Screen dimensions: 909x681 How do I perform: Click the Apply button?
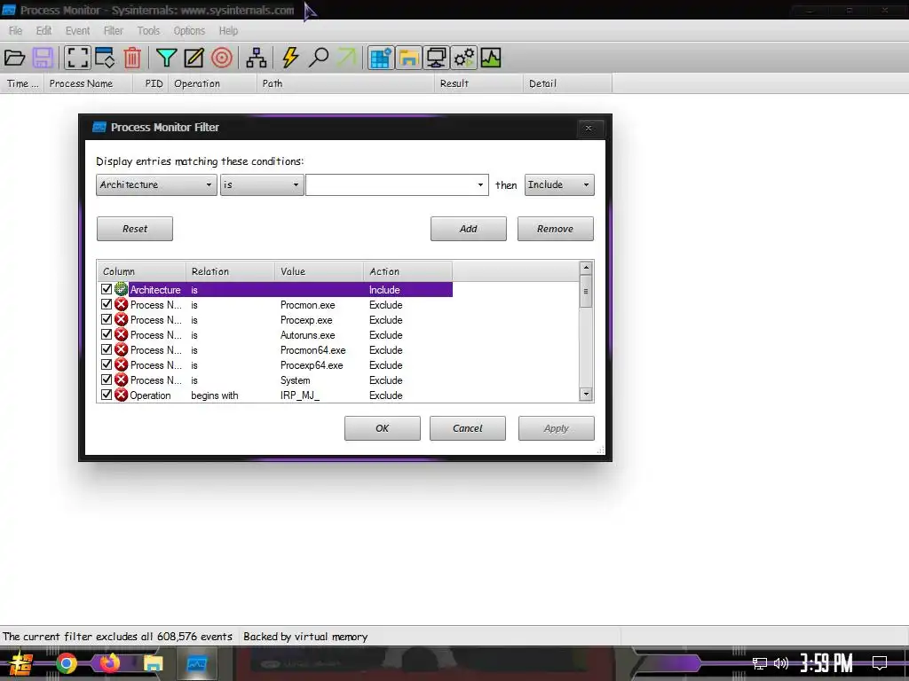557,428
